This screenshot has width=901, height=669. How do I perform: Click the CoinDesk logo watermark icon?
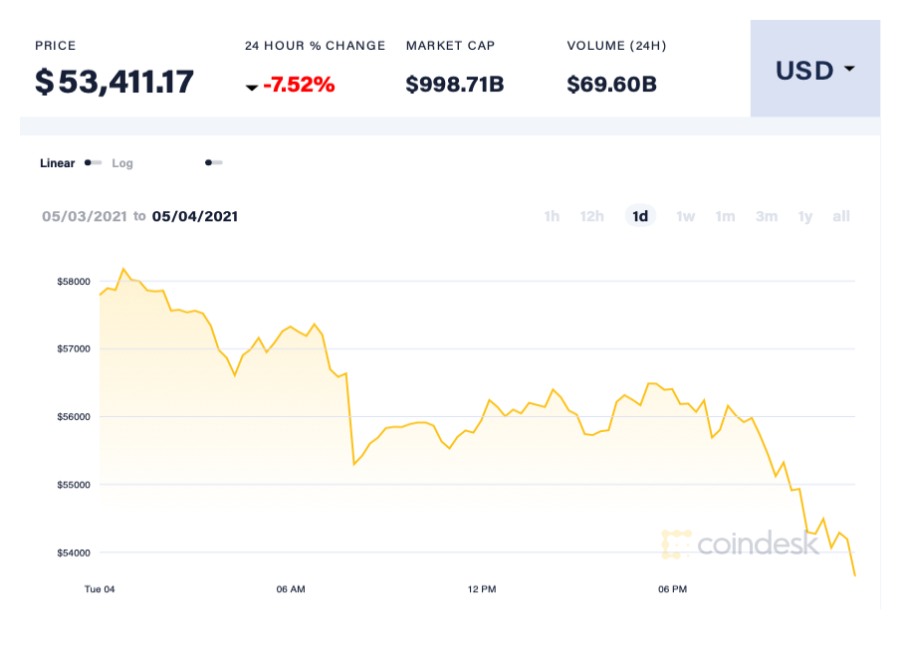pyautogui.click(x=676, y=544)
